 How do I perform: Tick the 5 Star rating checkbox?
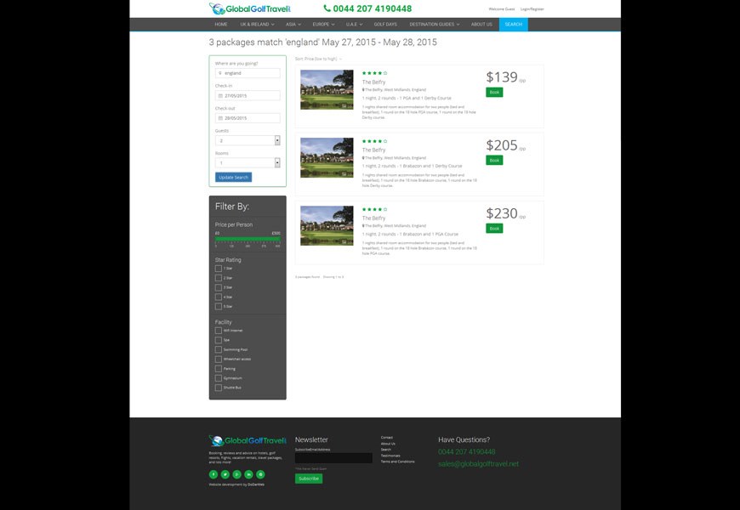pyautogui.click(x=218, y=306)
